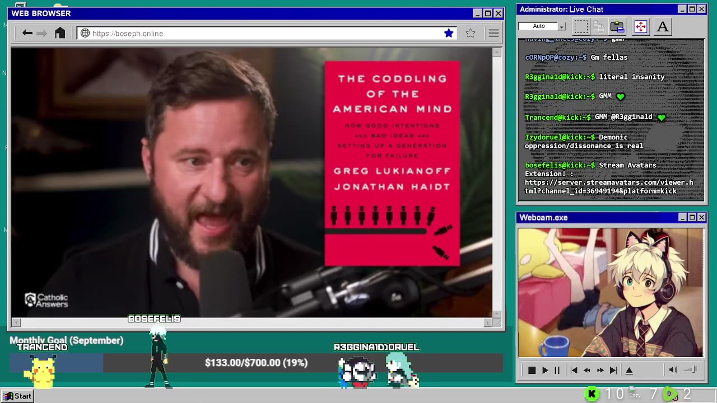Mute the Webcam.exe speaker icon
Image resolution: width=717 pixels, height=403 pixels.
pyautogui.click(x=673, y=369)
